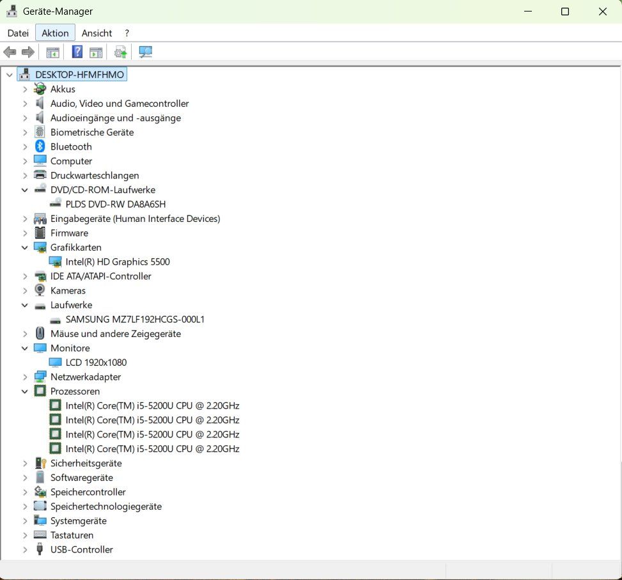622x580 pixels.
Task: Select the Monitore label
Action: tap(70, 348)
